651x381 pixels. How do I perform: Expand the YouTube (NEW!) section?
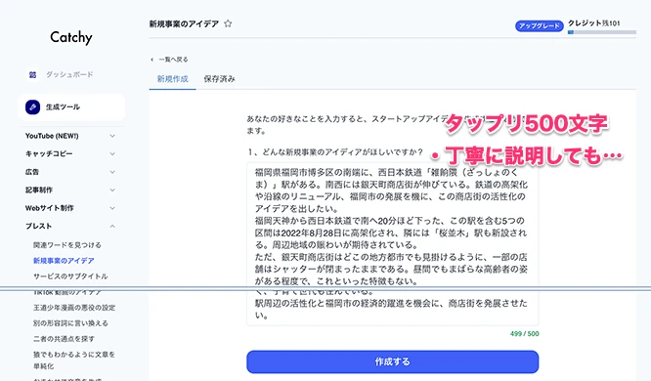pos(112,136)
